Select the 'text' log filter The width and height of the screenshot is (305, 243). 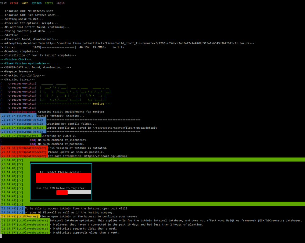coord(3,3)
